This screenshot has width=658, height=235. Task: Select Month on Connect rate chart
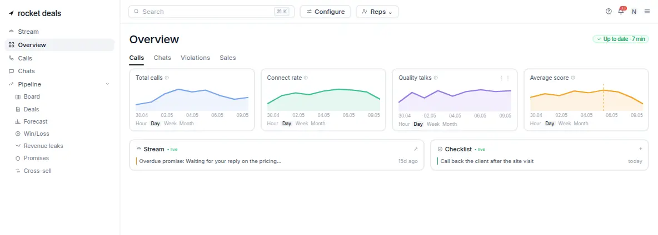coord(318,124)
